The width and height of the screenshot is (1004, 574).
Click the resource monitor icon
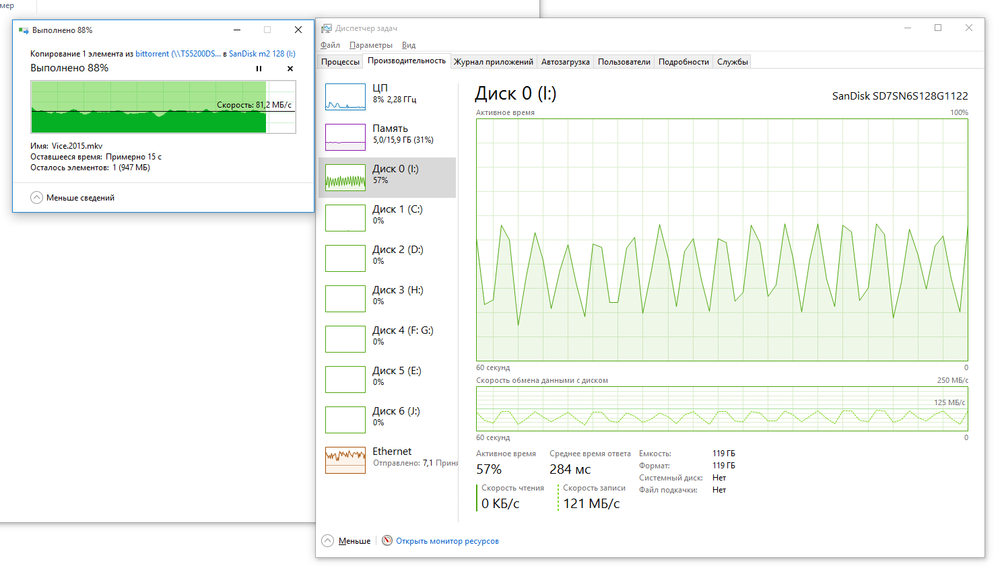(x=387, y=540)
